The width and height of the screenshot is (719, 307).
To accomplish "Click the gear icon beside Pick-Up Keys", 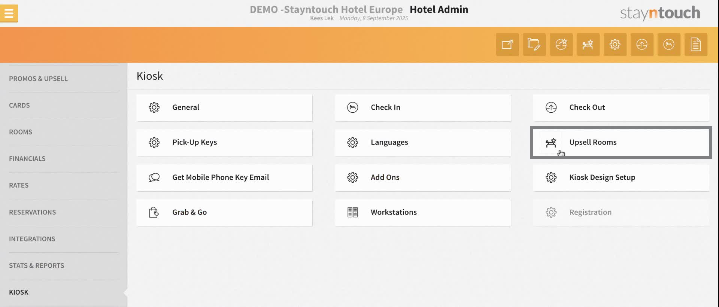I will coord(154,142).
